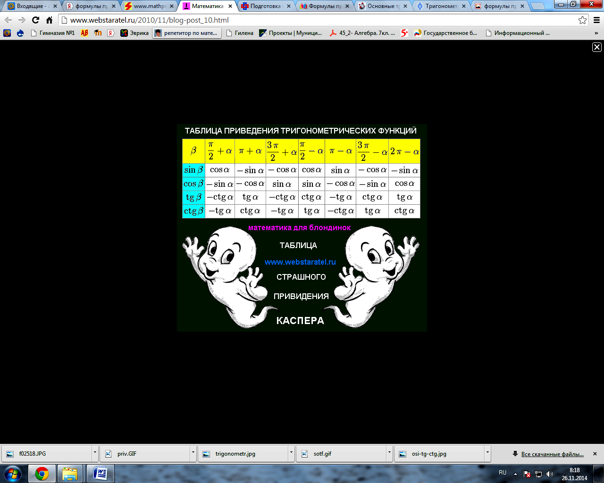The image size is (604, 483).
Task: Show hidden system tray icons
Action: (515, 474)
